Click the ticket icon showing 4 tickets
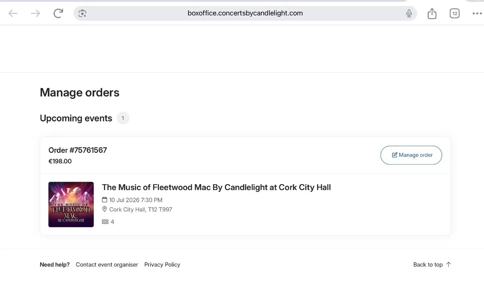Viewport: 484px width, 282px height. tap(105, 222)
